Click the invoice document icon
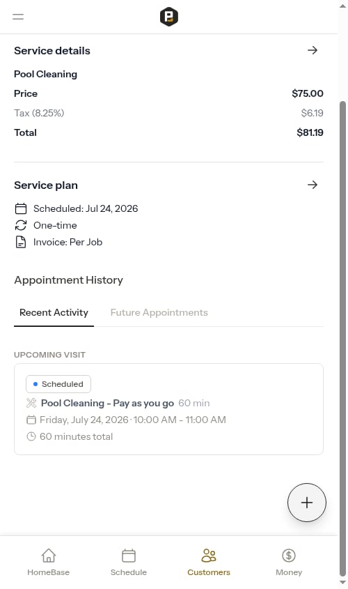 click(x=21, y=243)
